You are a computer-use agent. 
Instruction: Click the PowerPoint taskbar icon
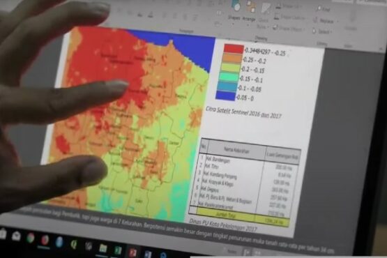tap(132, 252)
